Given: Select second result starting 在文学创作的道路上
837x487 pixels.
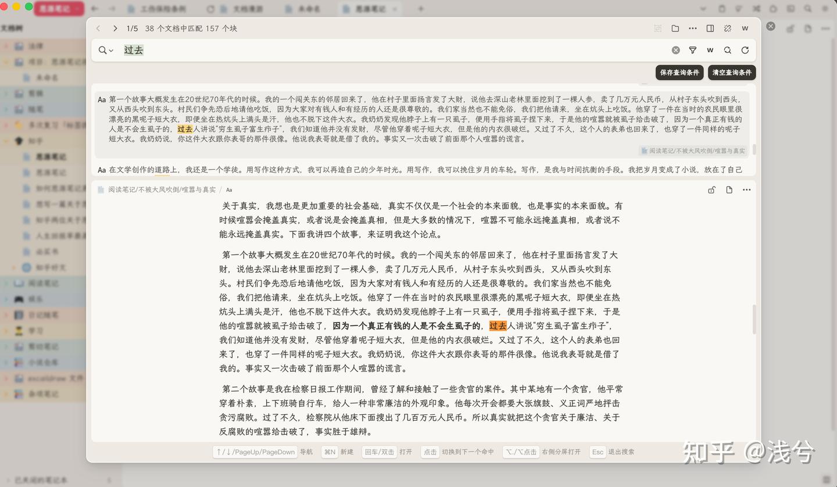Looking at the screenshot, I should point(423,170).
